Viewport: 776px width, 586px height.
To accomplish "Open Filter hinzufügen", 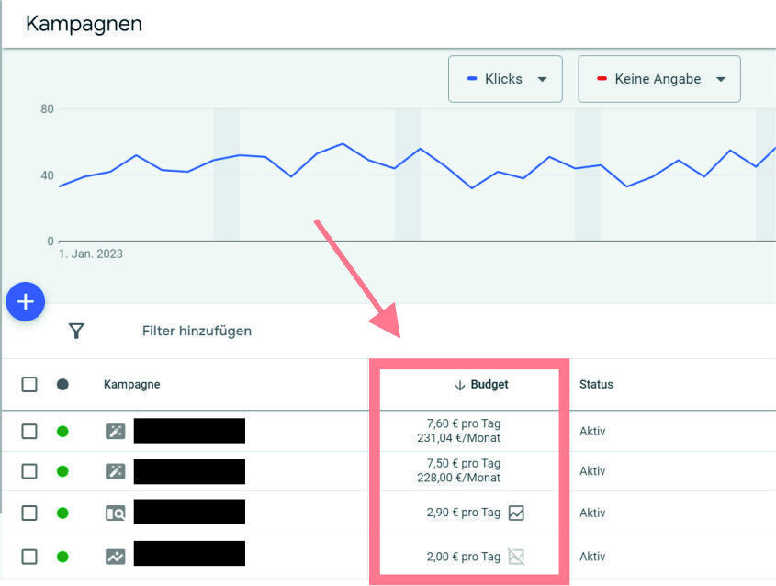I will click(197, 331).
